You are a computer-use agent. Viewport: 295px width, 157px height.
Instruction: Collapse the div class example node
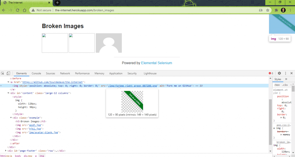tap(11, 118)
